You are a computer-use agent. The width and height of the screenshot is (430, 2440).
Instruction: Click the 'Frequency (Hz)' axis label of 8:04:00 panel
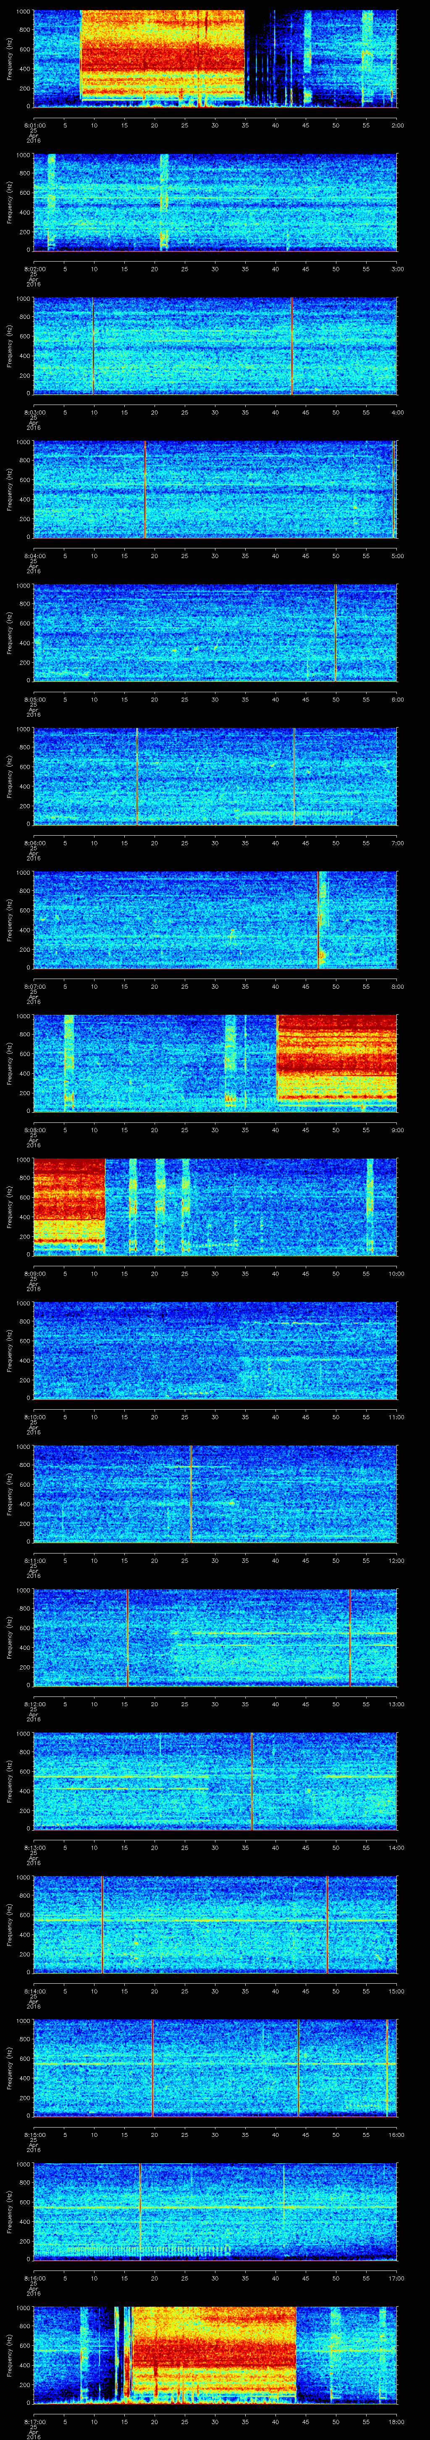tap(10, 490)
